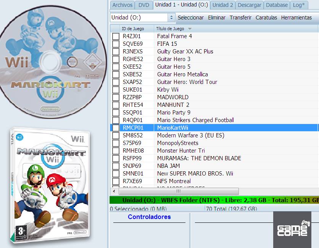Viewport: 319px width, 248px height.
Task: Select the Mario Party 9 title
Action: pos(174,113)
